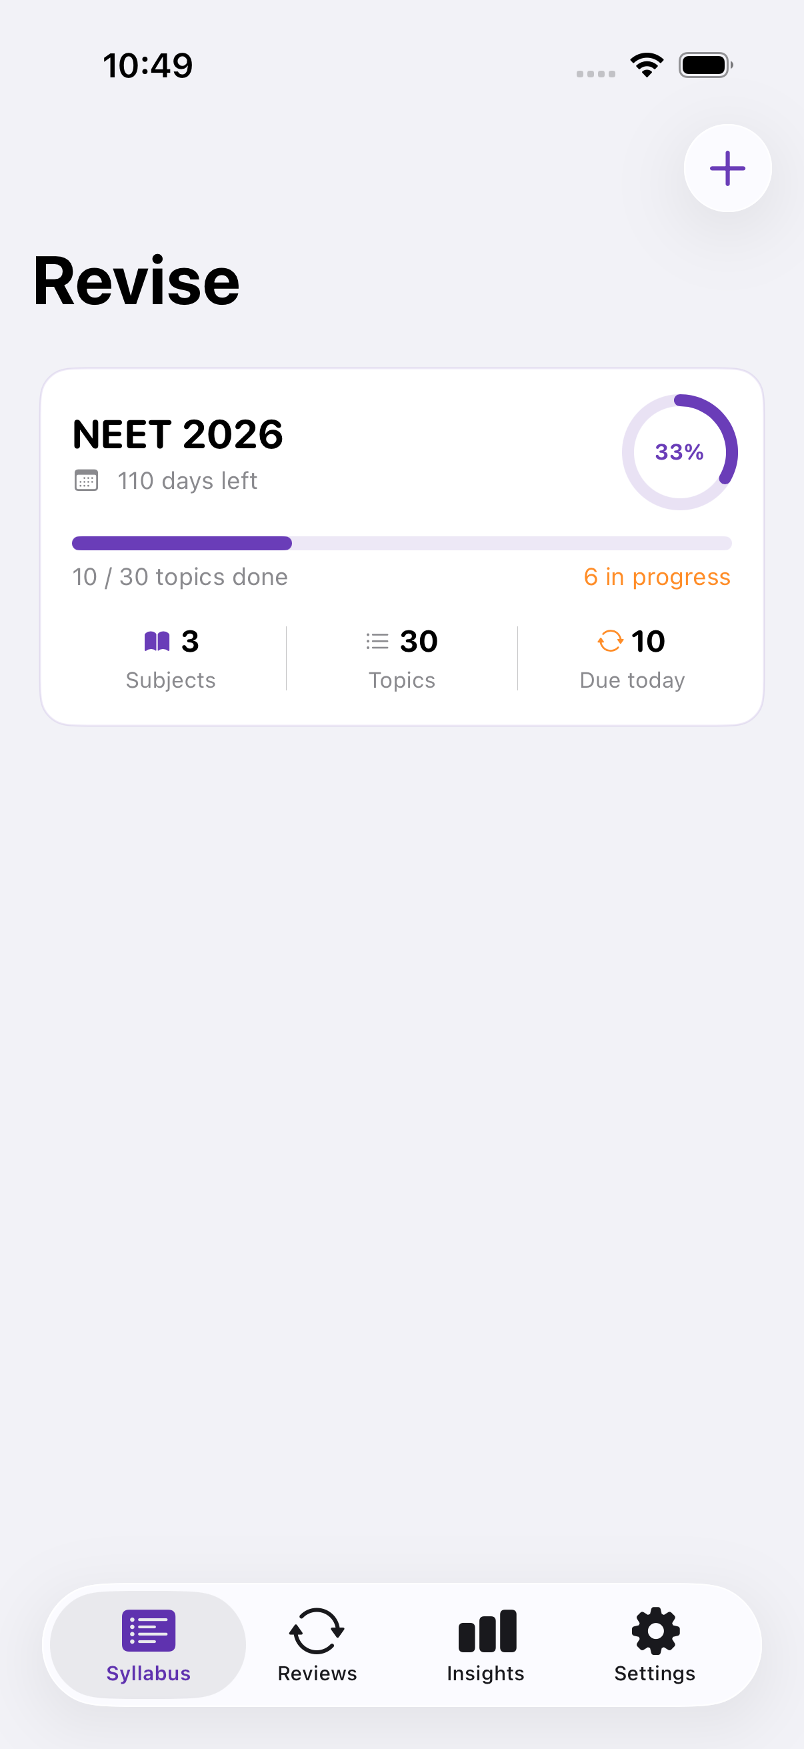
Task: Tap the 6 in progress label
Action: point(657,576)
